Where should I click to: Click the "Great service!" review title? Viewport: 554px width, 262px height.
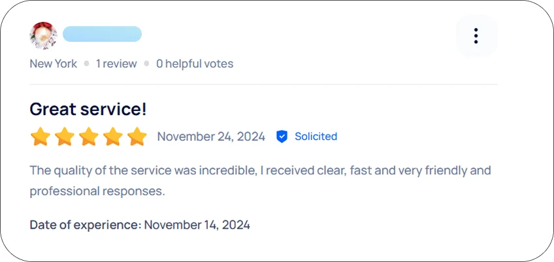(x=88, y=109)
